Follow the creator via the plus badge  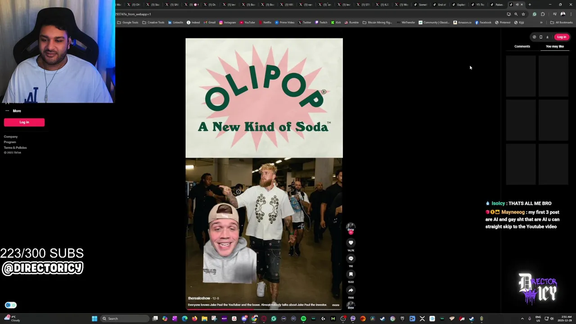(351, 233)
